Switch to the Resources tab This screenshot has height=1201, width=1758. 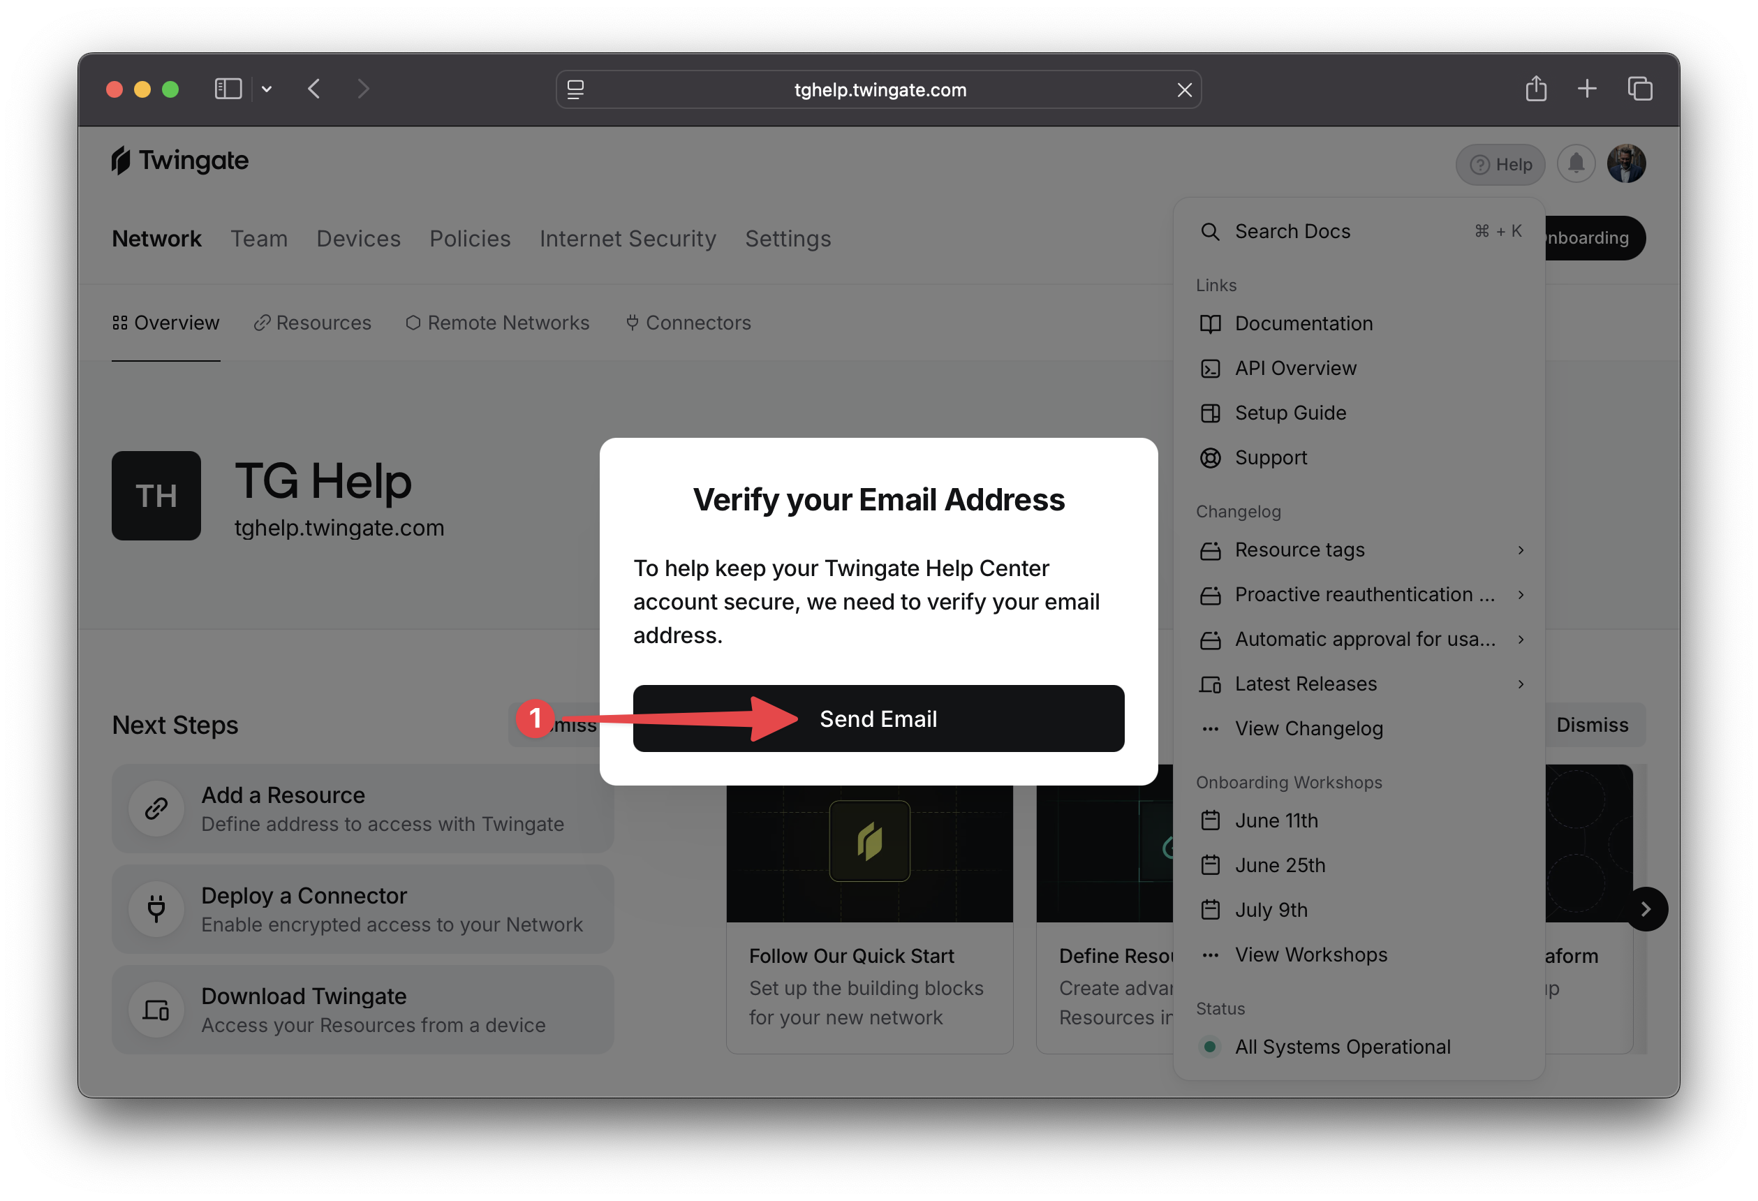click(312, 323)
